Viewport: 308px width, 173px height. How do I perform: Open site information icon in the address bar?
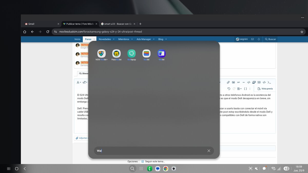(x=55, y=32)
